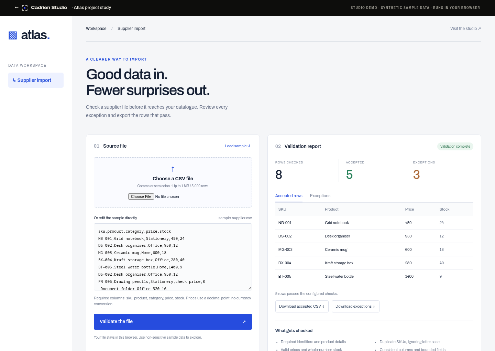The width and height of the screenshot is (495, 351).
Task: Click the Stock column header
Action: [444, 209]
